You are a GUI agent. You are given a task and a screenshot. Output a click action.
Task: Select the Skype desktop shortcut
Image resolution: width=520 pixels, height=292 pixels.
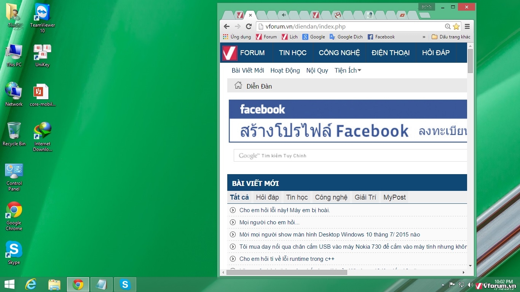(x=14, y=252)
